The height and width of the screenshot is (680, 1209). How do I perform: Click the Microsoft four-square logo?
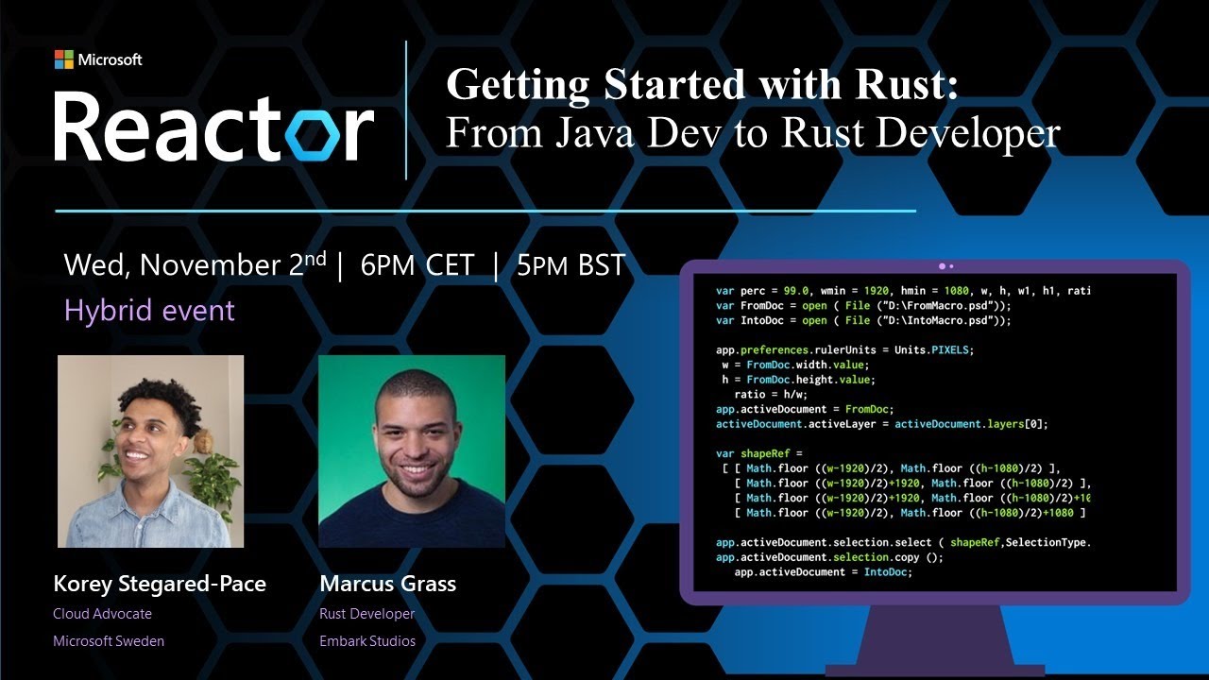63,59
